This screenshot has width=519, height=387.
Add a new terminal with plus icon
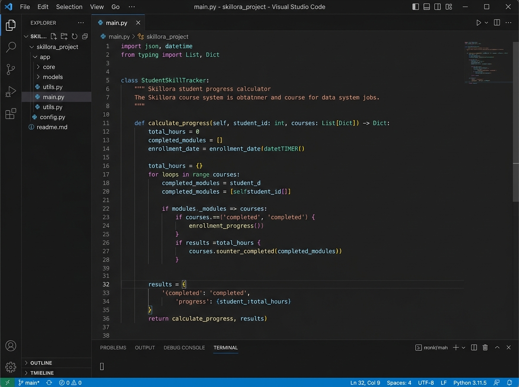pos(455,347)
